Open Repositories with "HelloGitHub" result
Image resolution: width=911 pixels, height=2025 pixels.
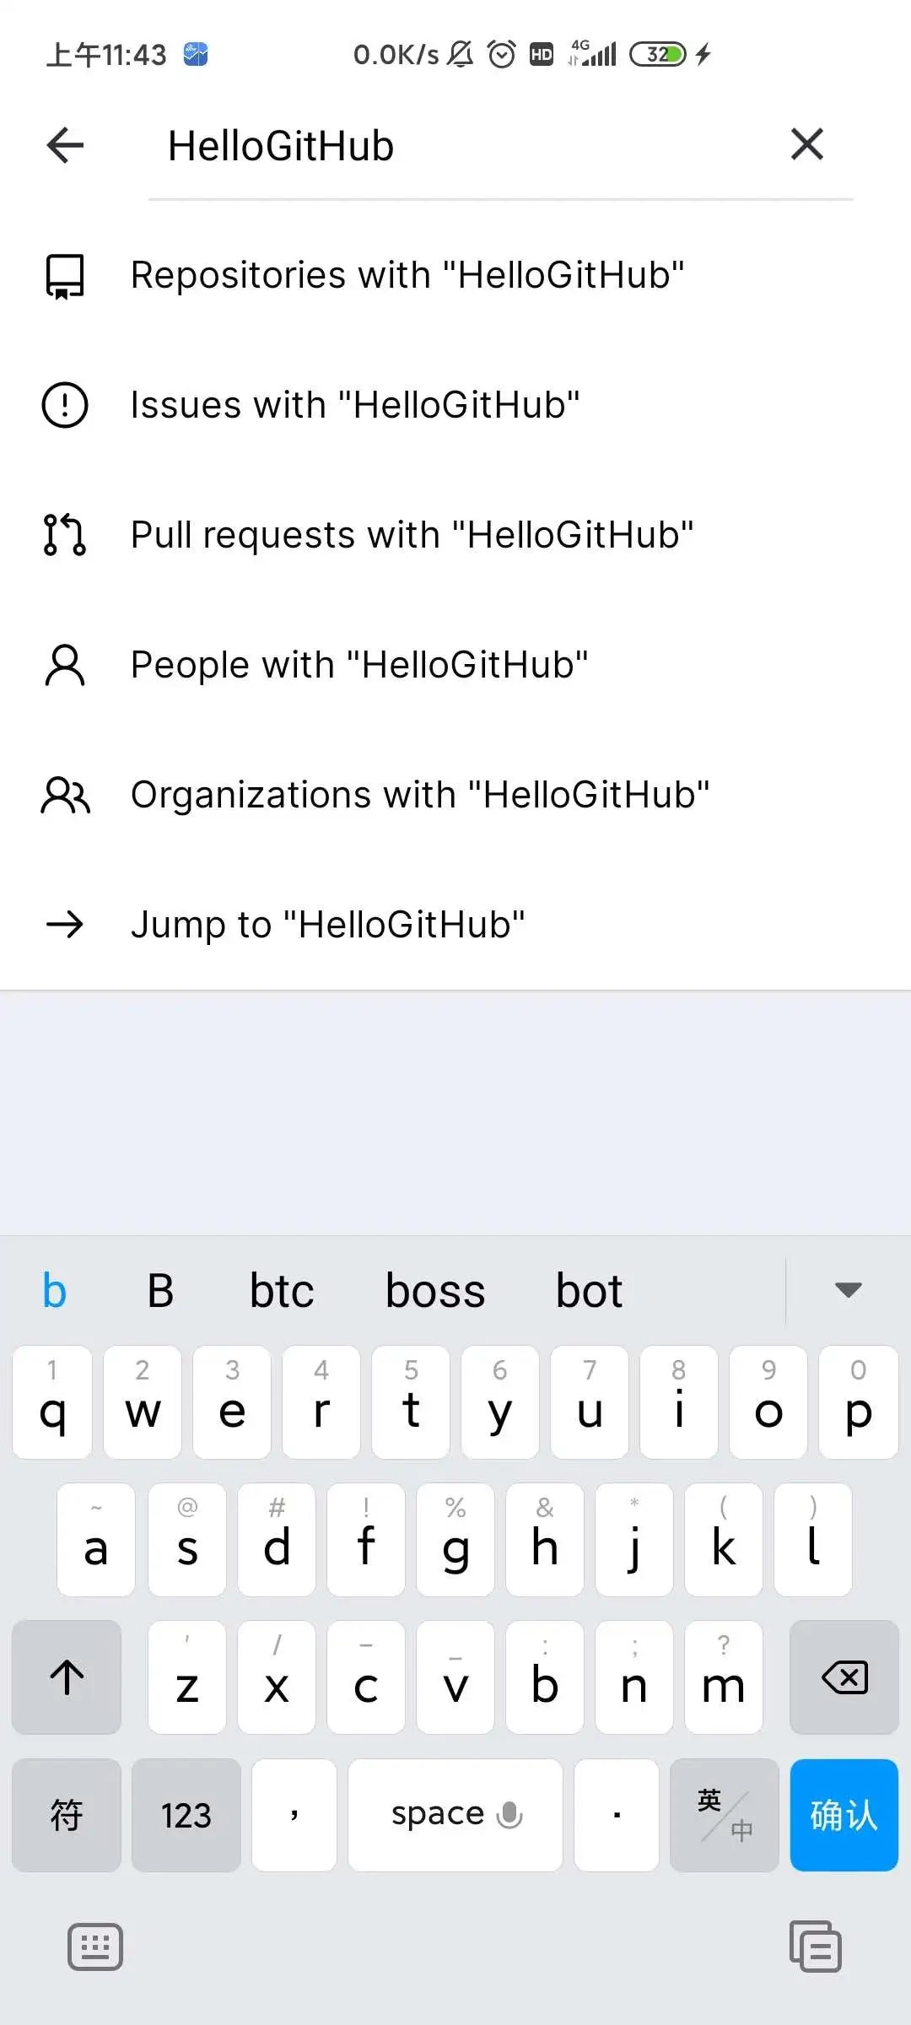(455, 275)
